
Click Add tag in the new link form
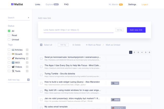[x=119, y=30]
